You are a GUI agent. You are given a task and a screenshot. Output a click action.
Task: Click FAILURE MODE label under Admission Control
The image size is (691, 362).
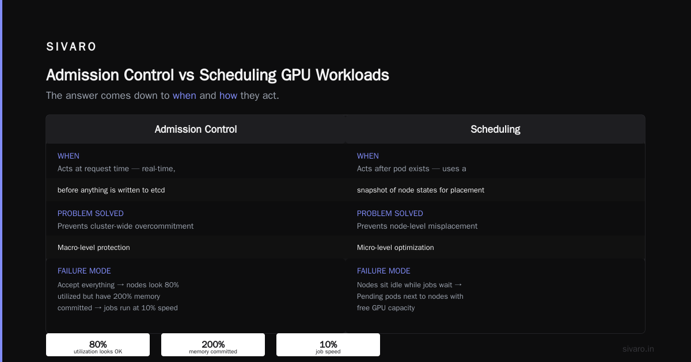click(x=84, y=271)
